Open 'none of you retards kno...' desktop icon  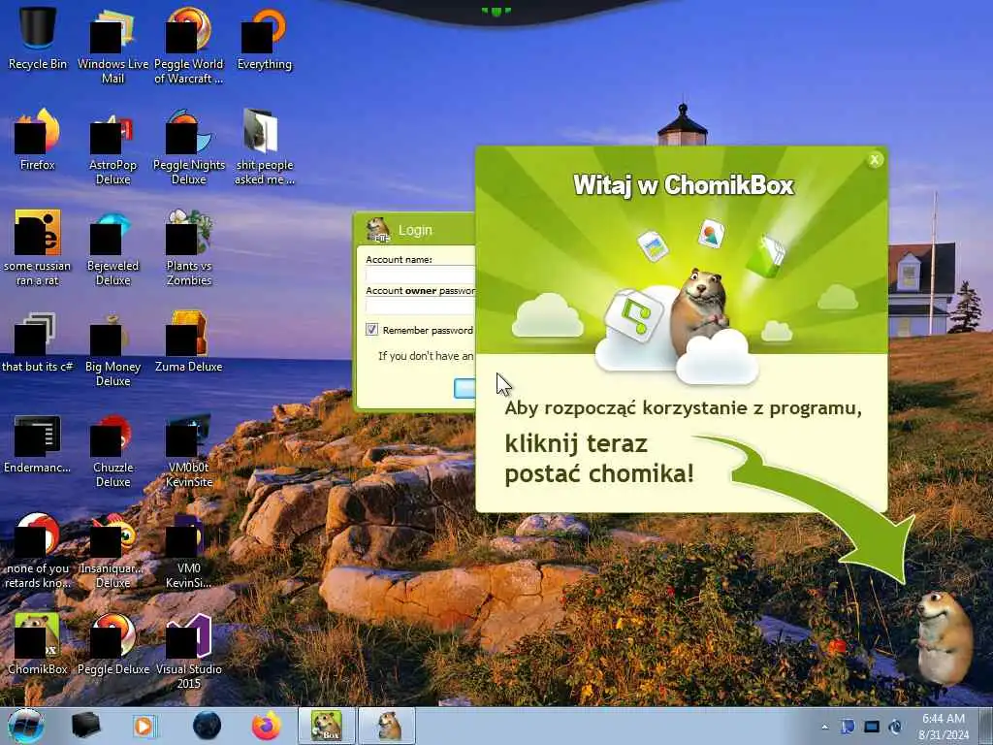point(38,550)
